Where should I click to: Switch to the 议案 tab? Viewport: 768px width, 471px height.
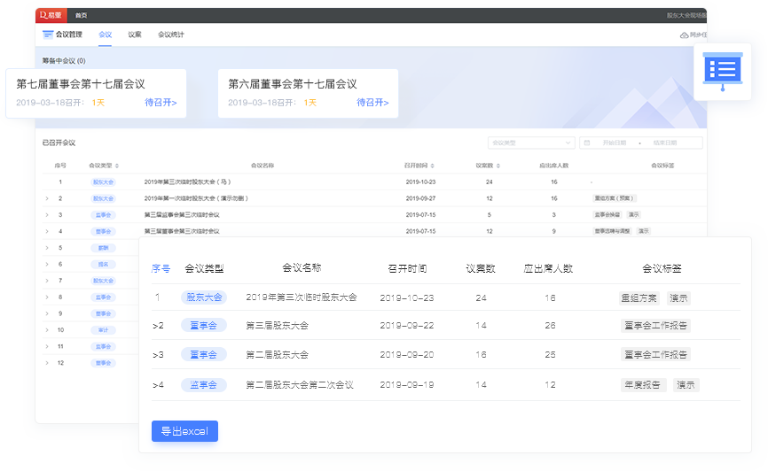(x=135, y=35)
